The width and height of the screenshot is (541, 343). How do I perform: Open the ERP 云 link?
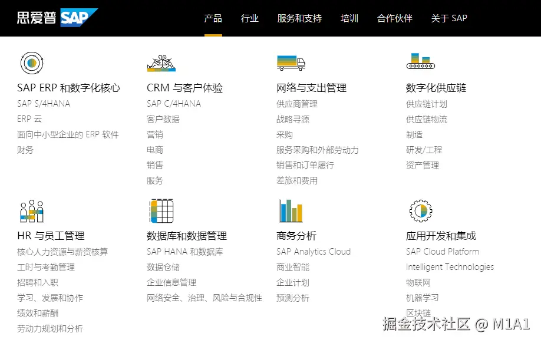pos(29,119)
